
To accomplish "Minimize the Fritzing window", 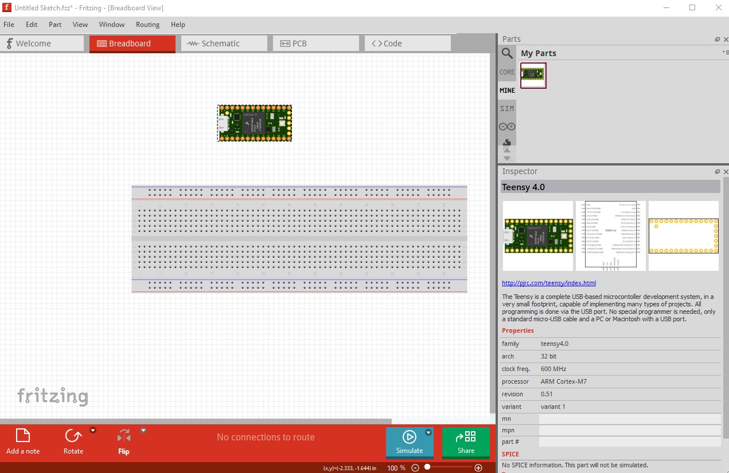I will (x=666, y=7).
